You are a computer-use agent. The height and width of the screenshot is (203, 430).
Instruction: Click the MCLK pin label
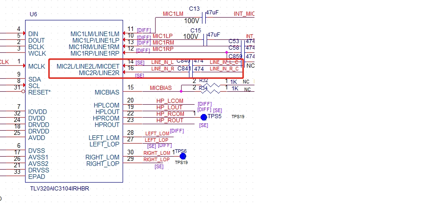tap(37, 66)
